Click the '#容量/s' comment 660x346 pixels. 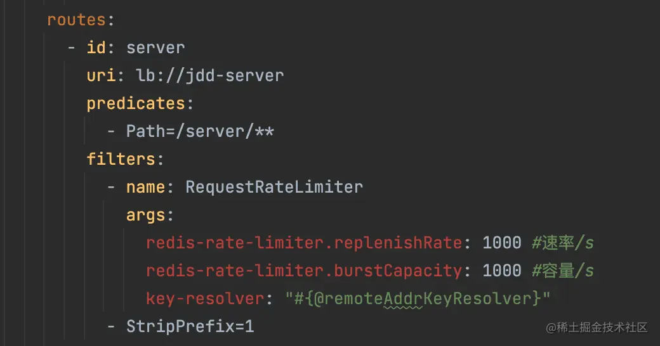coord(563,271)
